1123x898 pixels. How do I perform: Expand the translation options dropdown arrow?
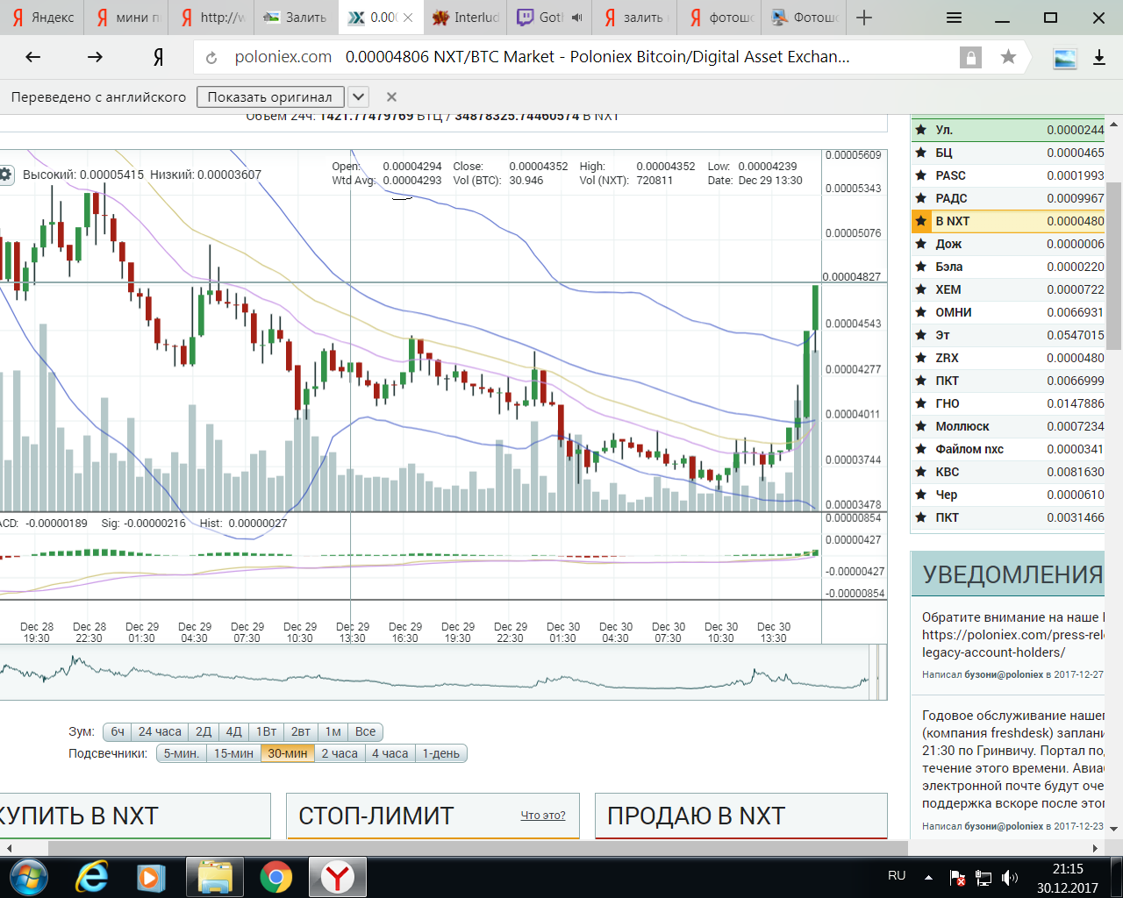pos(358,96)
